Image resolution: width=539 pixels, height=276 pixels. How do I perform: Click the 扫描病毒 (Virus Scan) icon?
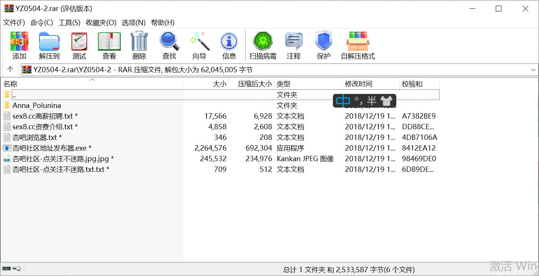pyautogui.click(x=263, y=41)
